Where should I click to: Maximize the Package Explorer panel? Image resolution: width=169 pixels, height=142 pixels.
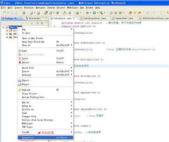(x=46, y=18)
